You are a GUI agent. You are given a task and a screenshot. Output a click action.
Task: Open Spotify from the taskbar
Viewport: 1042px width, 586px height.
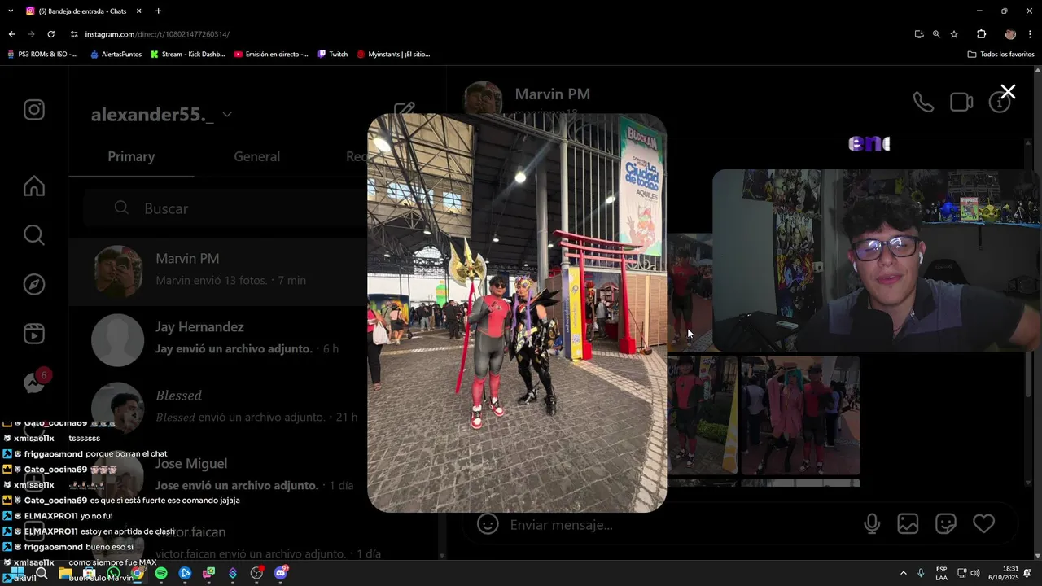[161, 573]
